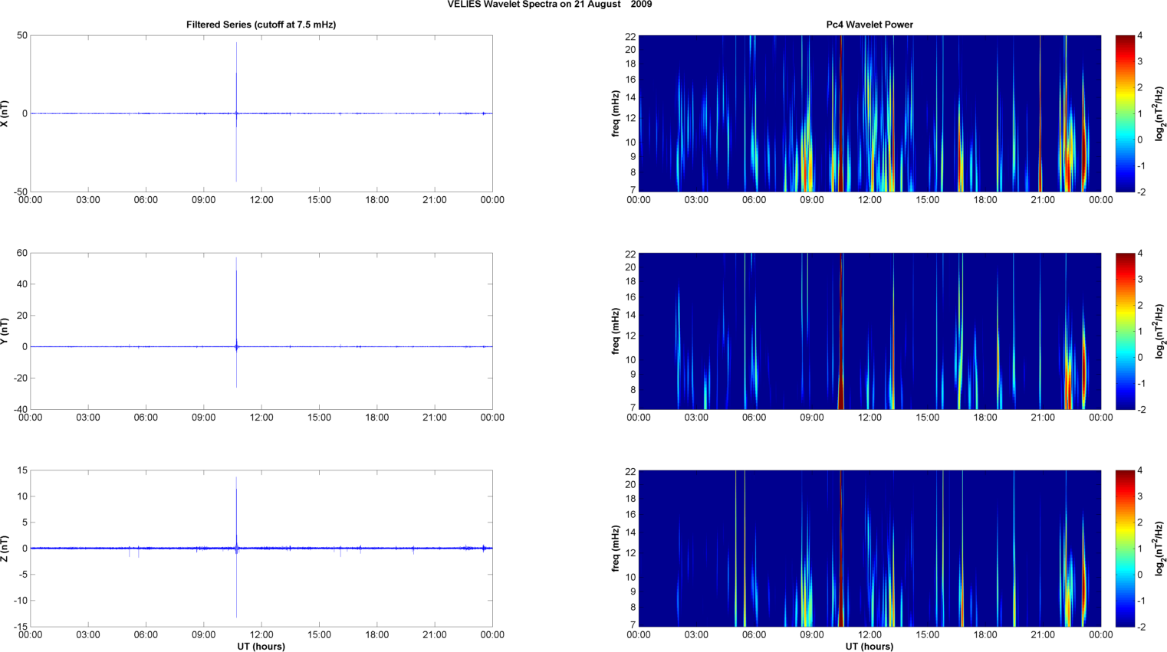Screen dimensions: 1167x652
Task: Click UT (hours) label under bottom spectrogram
Action: coord(869,647)
